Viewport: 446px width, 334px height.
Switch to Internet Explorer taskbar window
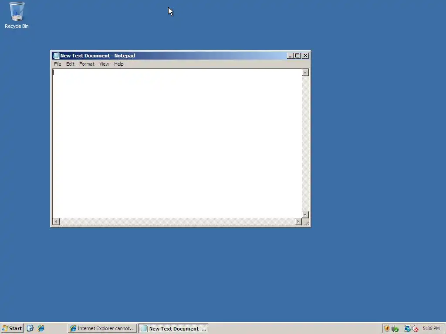(102, 328)
